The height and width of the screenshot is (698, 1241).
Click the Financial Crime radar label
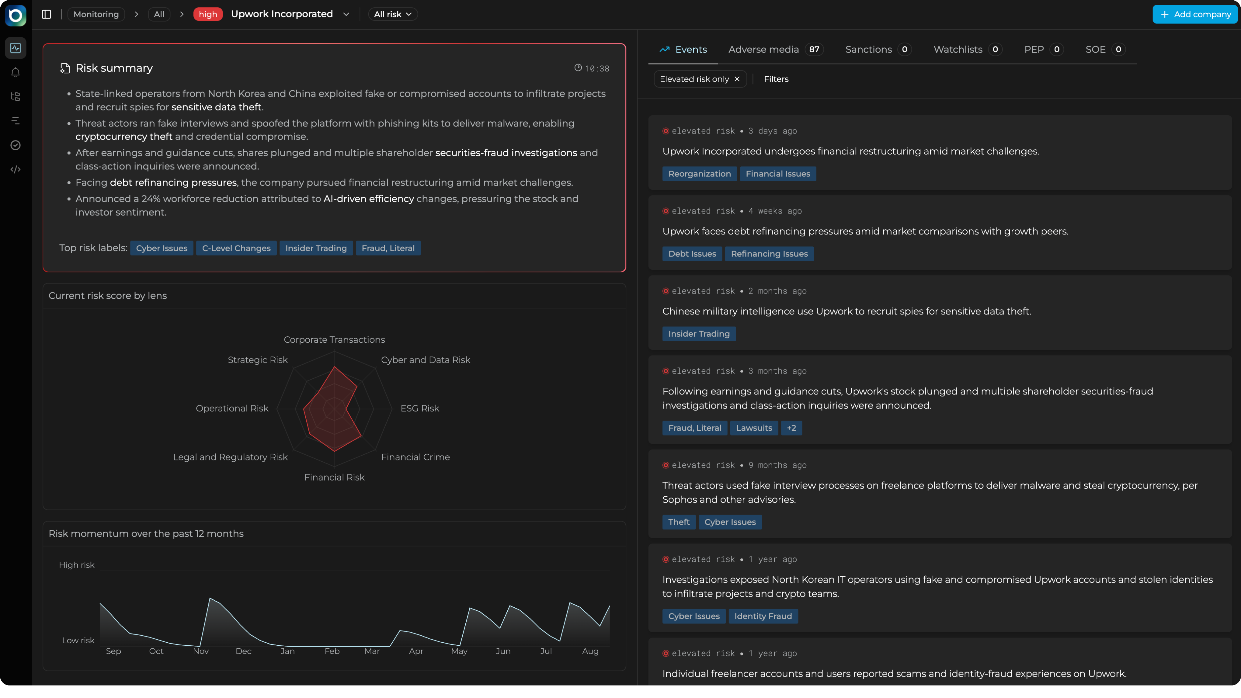[x=415, y=457]
